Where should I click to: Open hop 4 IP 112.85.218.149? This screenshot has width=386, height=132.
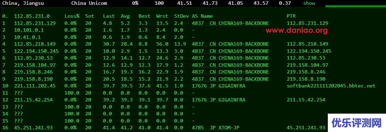pyautogui.click(x=35, y=44)
